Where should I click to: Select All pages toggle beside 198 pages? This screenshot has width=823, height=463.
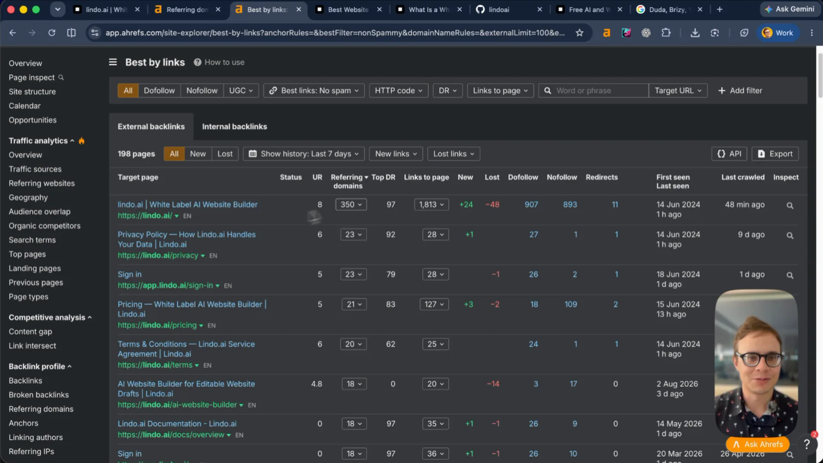click(174, 154)
